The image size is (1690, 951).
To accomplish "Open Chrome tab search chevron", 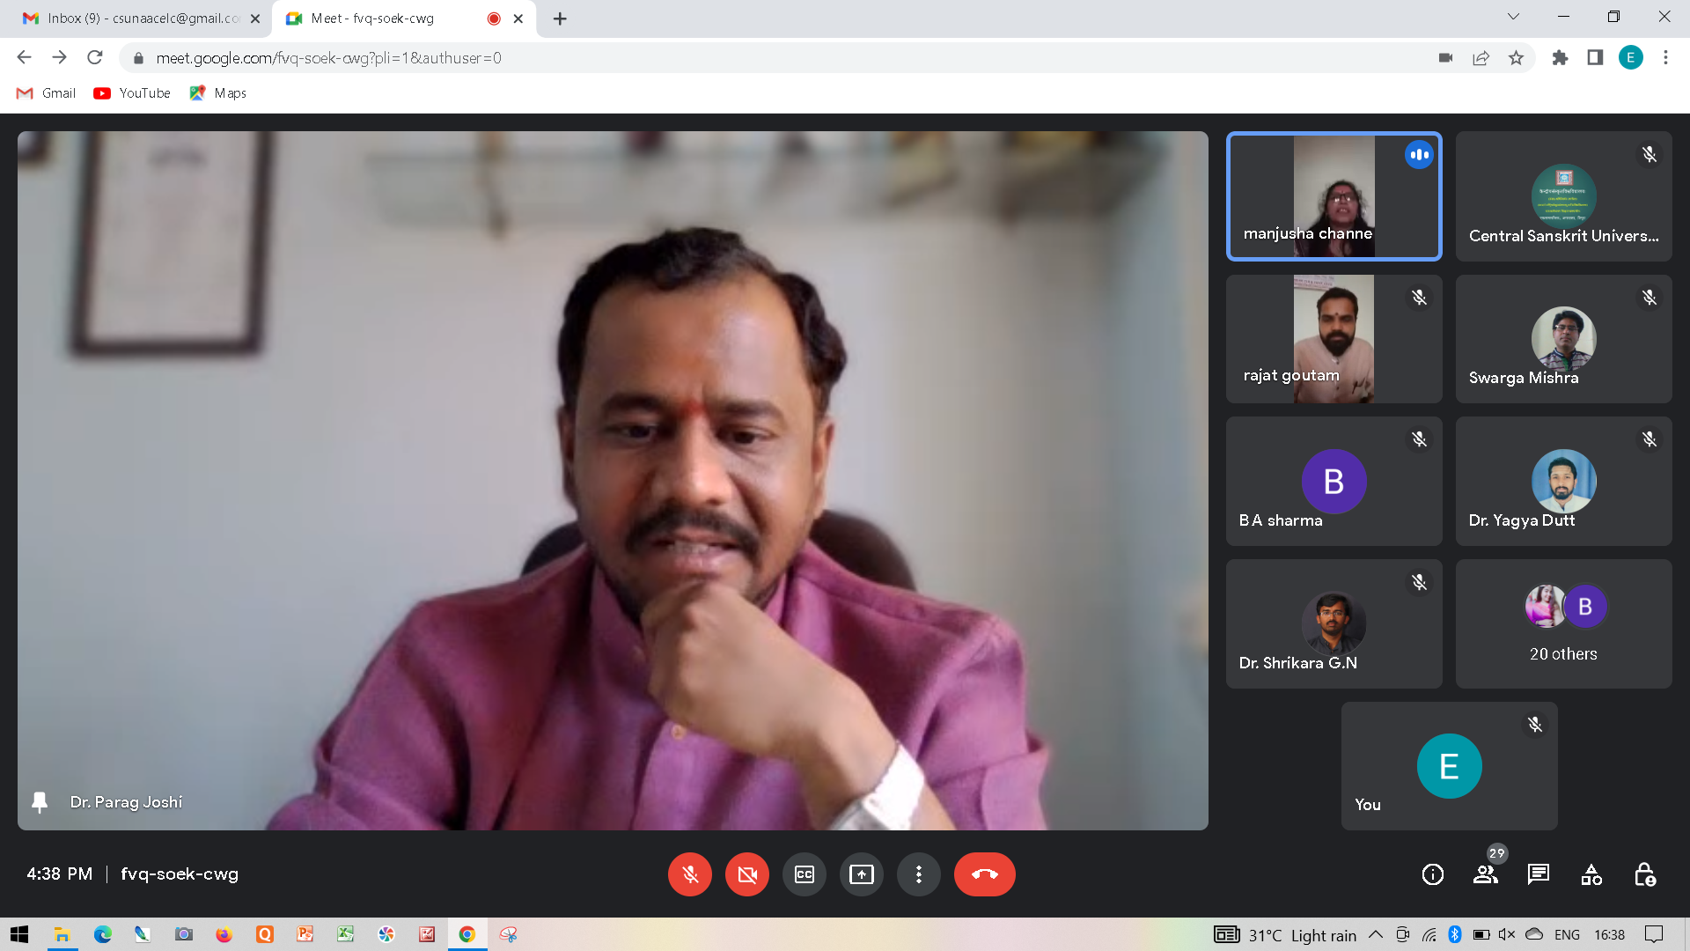I will [1512, 17].
